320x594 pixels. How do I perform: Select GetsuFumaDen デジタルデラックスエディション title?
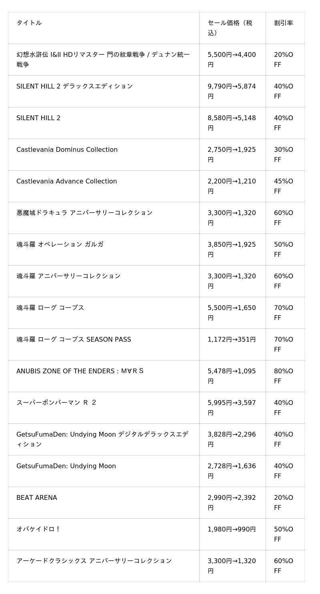102,439
